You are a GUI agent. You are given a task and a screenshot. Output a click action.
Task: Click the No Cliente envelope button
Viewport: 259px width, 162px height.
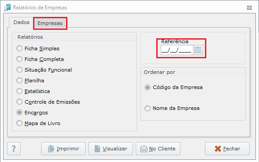click(x=158, y=149)
